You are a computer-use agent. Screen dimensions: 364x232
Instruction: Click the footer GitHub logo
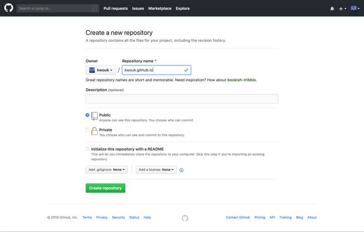coord(185,218)
